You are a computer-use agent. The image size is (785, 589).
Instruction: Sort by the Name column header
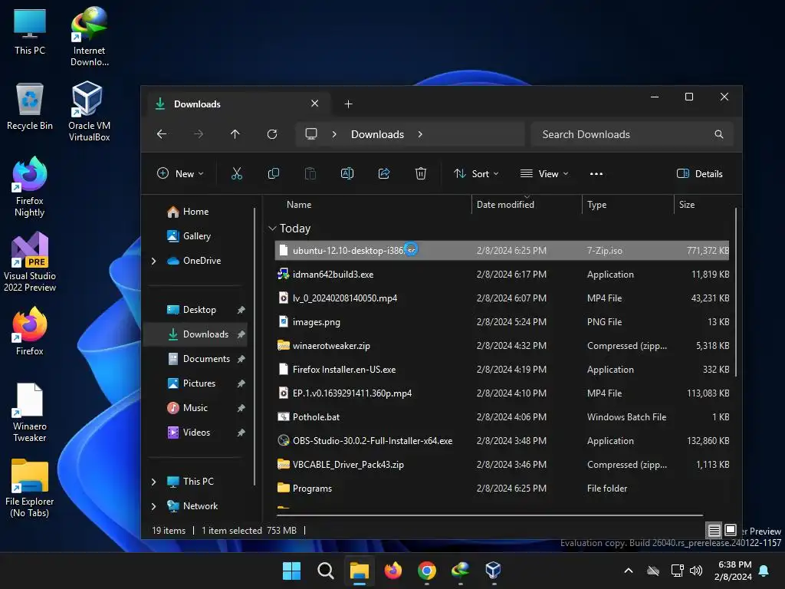tap(299, 205)
